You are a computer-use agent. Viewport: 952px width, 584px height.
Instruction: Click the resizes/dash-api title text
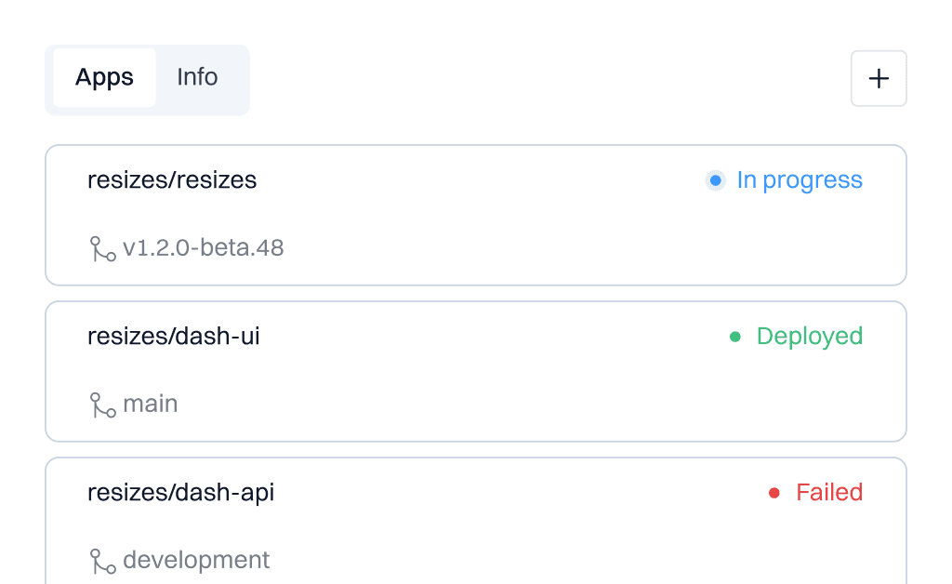point(180,492)
